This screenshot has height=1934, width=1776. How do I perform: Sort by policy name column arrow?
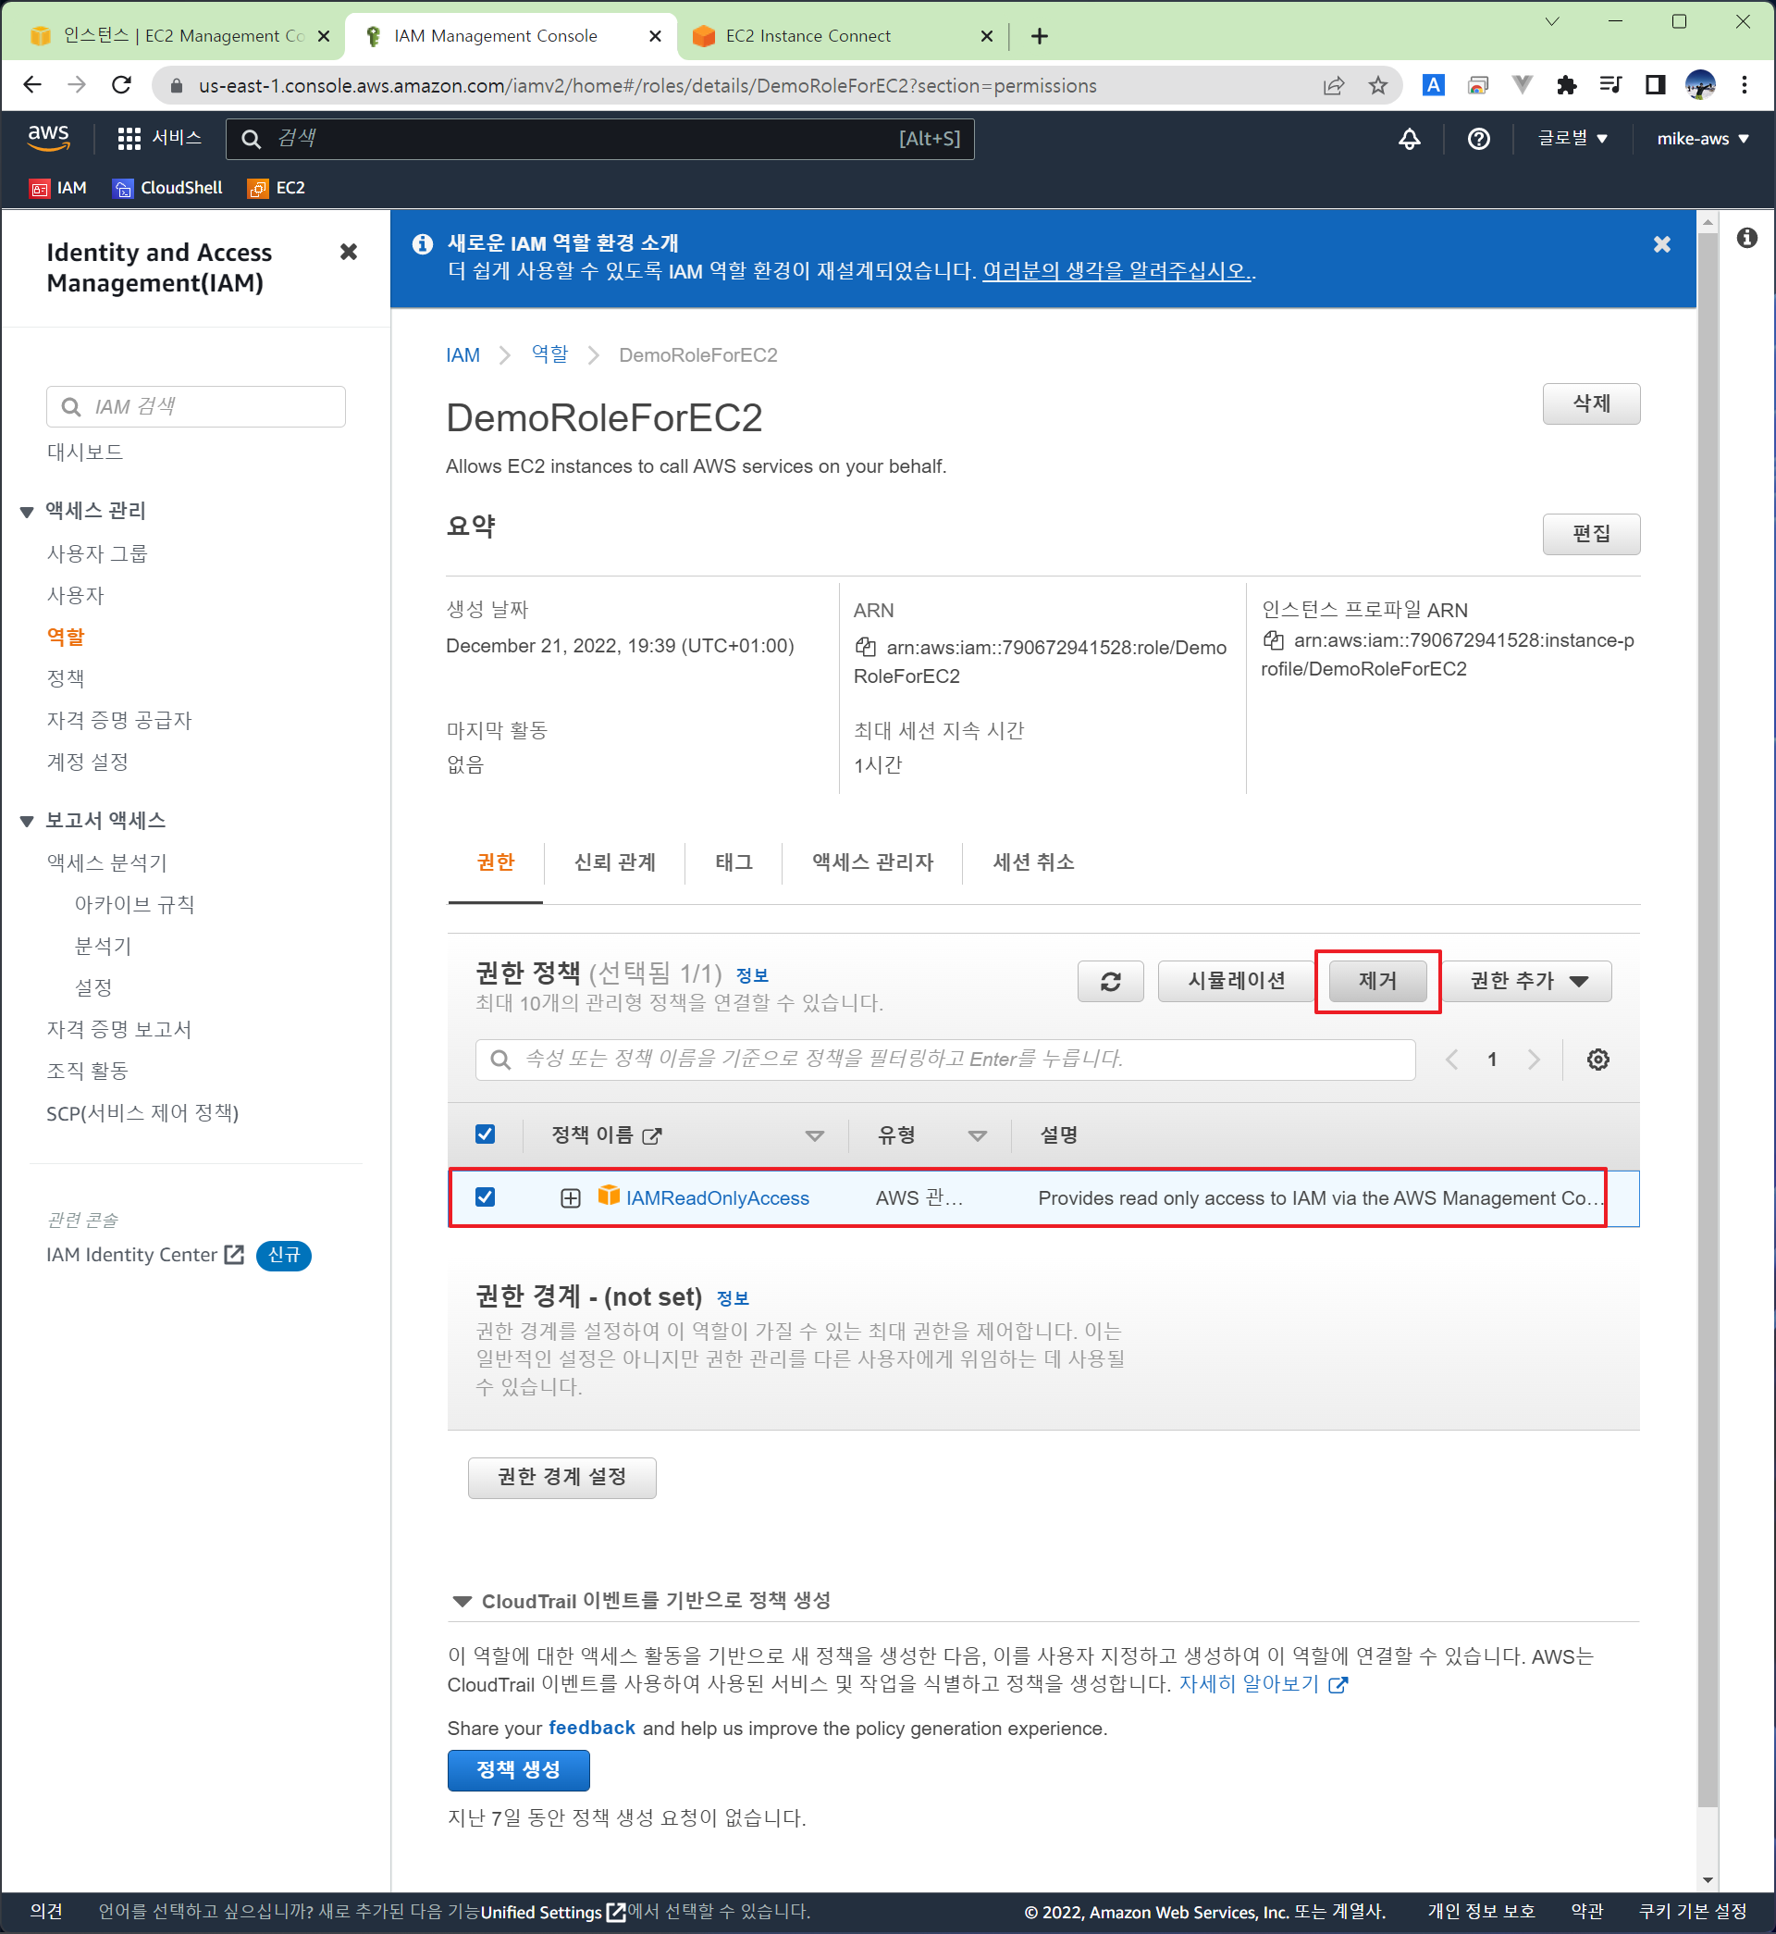point(814,1135)
